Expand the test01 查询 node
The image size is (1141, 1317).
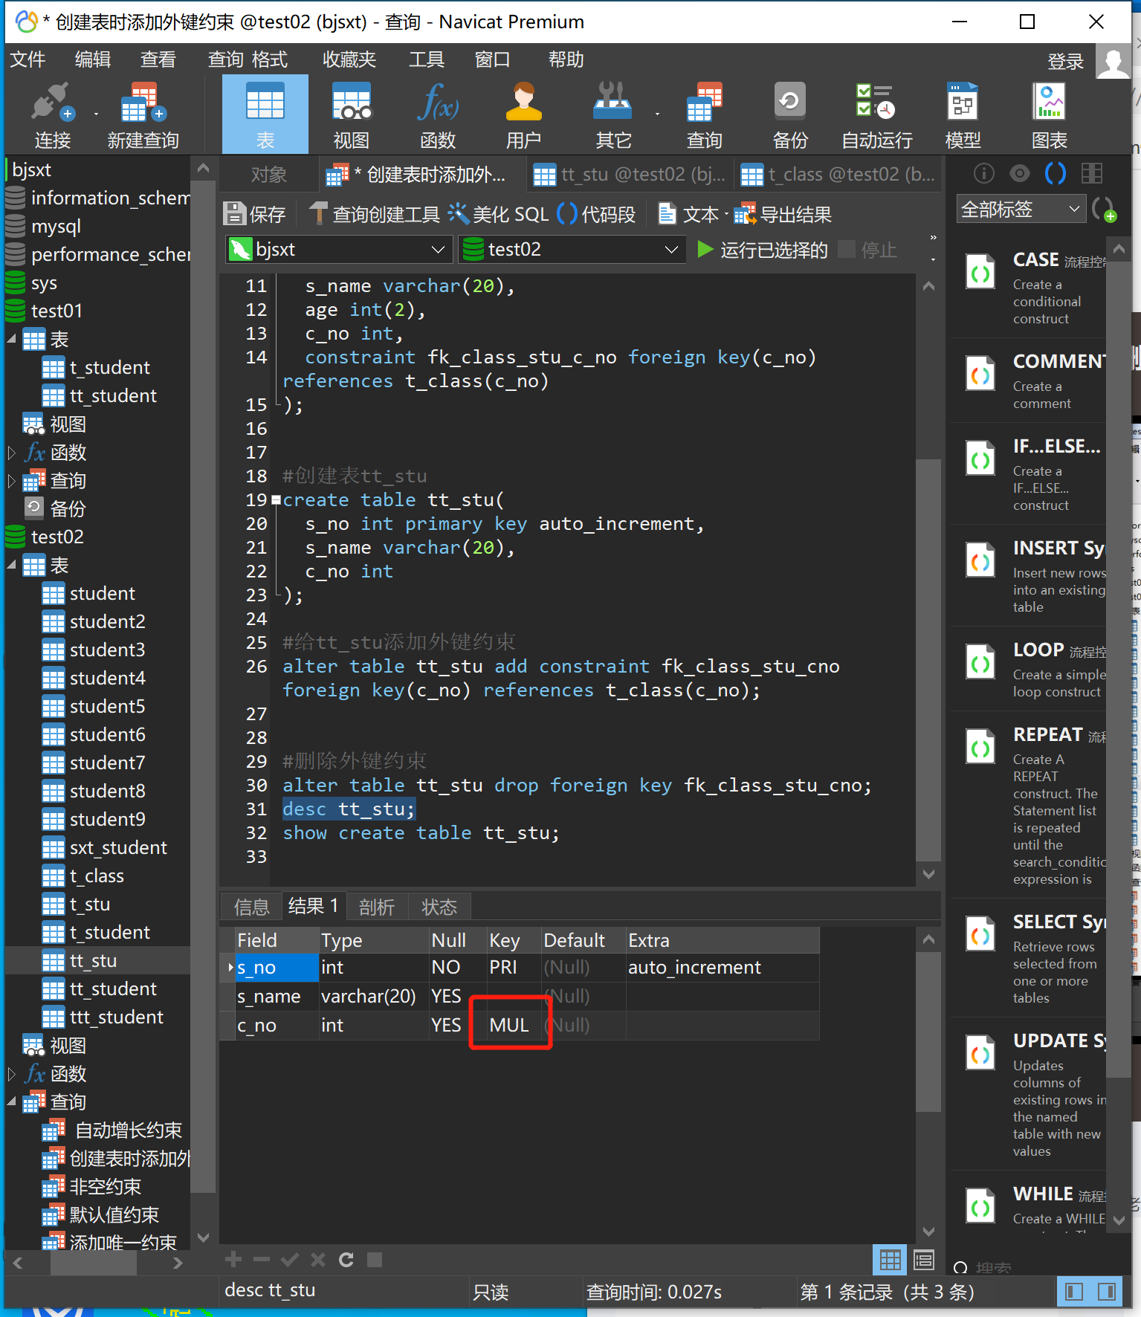point(12,480)
